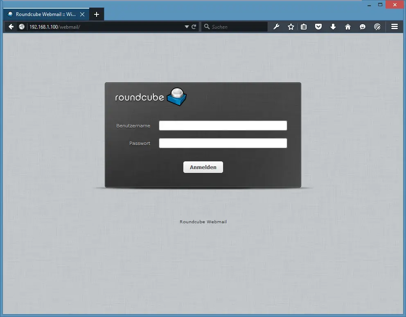This screenshot has width=406, height=317.
Task: Click the site identity globe icon
Action: [x=22, y=27]
